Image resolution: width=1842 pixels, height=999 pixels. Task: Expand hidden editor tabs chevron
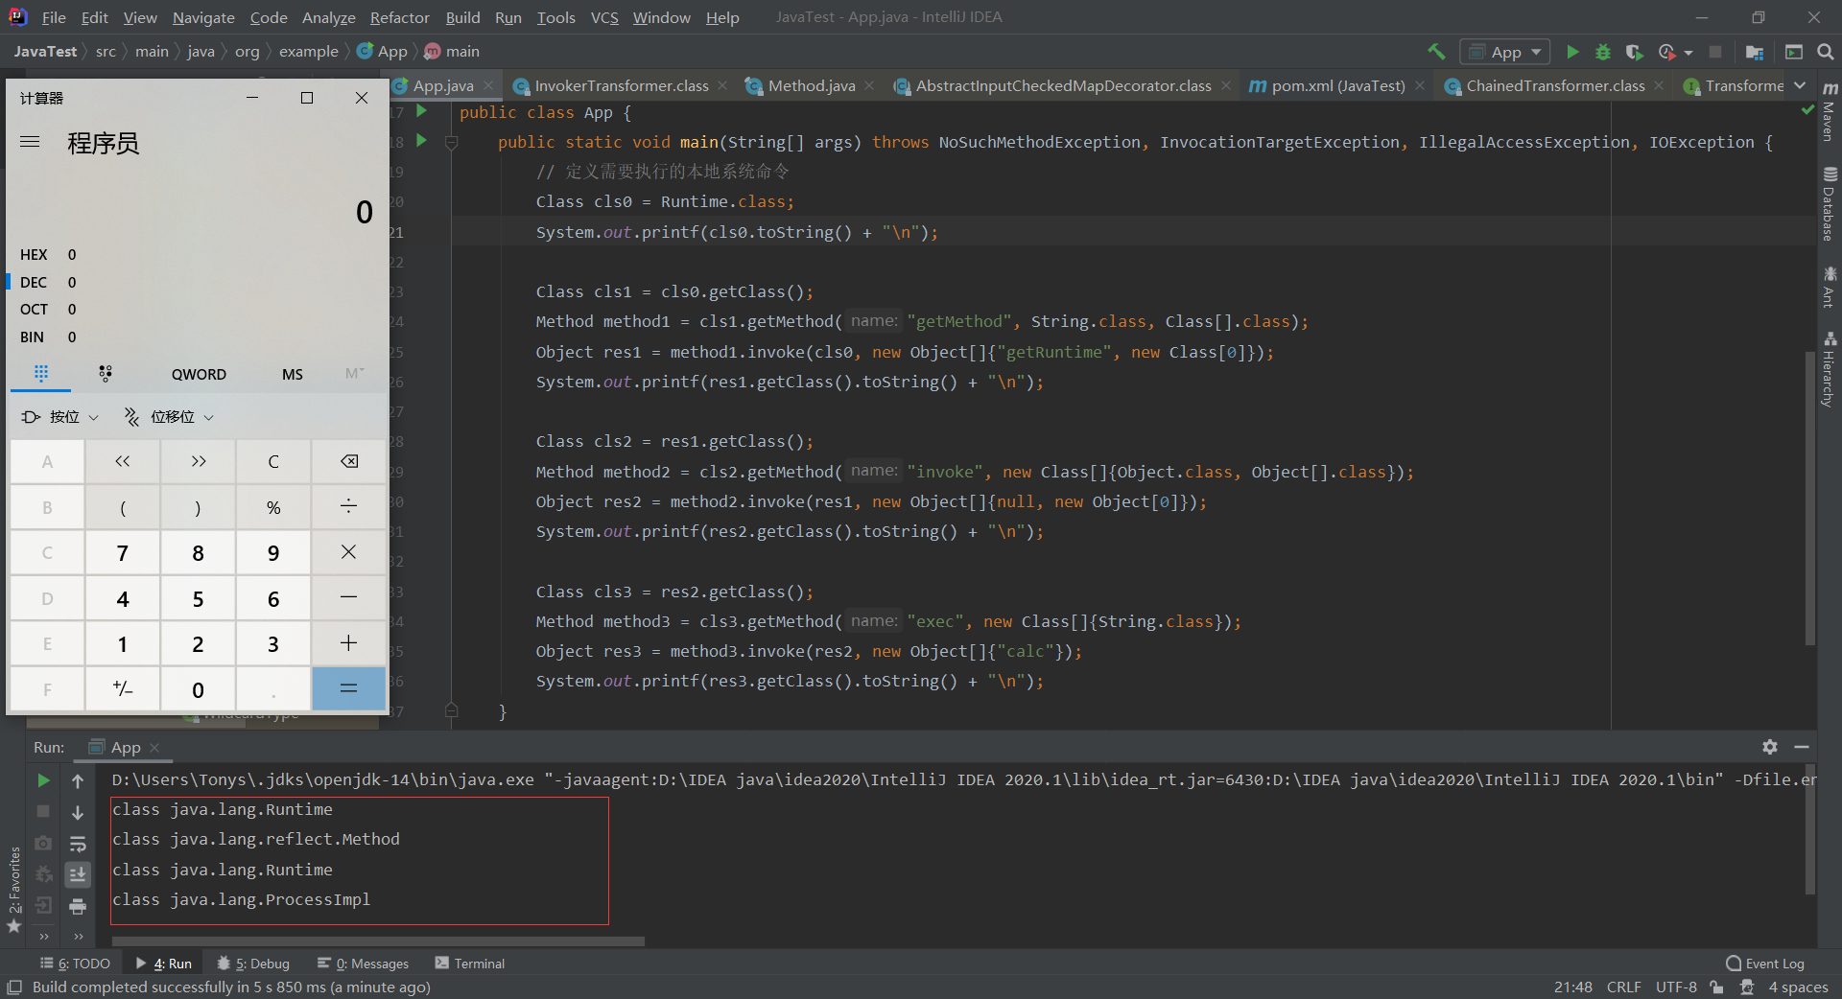click(1800, 85)
